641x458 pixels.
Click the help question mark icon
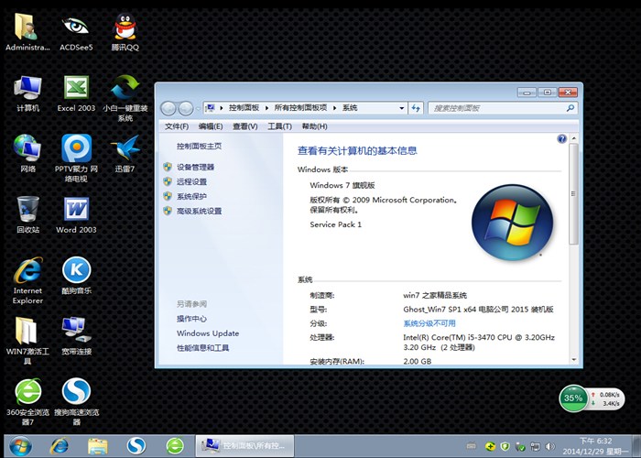click(561, 139)
